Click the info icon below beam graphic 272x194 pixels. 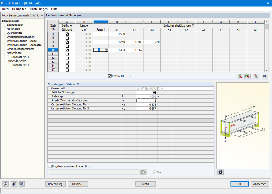click(x=220, y=172)
